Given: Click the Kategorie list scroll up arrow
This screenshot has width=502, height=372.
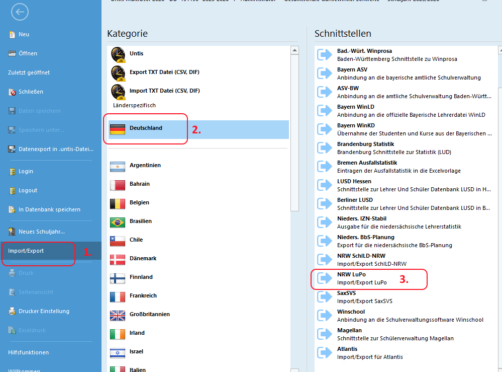Looking at the screenshot, I should [x=295, y=50].
